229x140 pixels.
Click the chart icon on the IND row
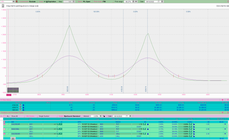[8, 122]
